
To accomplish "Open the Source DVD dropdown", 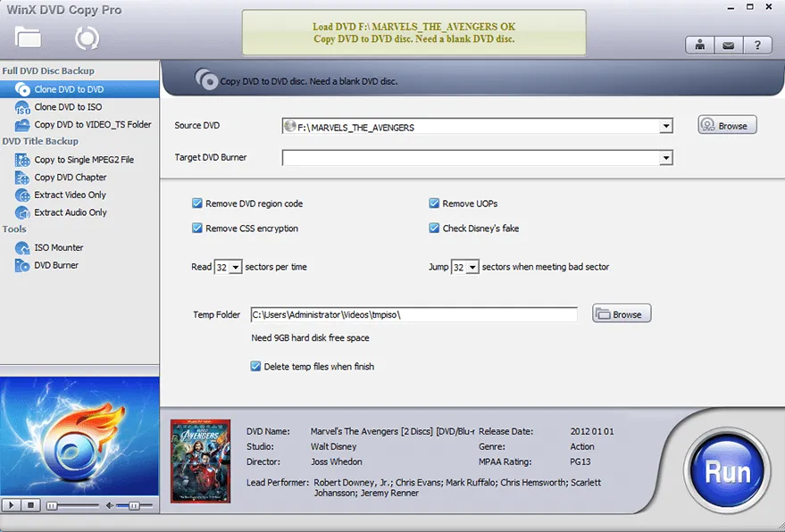I will [666, 126].
